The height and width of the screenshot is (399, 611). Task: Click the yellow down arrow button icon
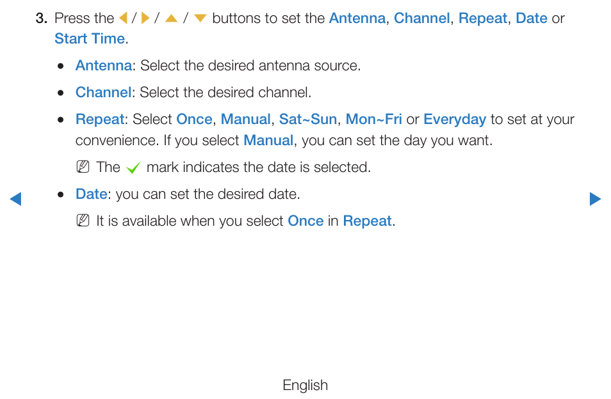[x=200, y=19]
